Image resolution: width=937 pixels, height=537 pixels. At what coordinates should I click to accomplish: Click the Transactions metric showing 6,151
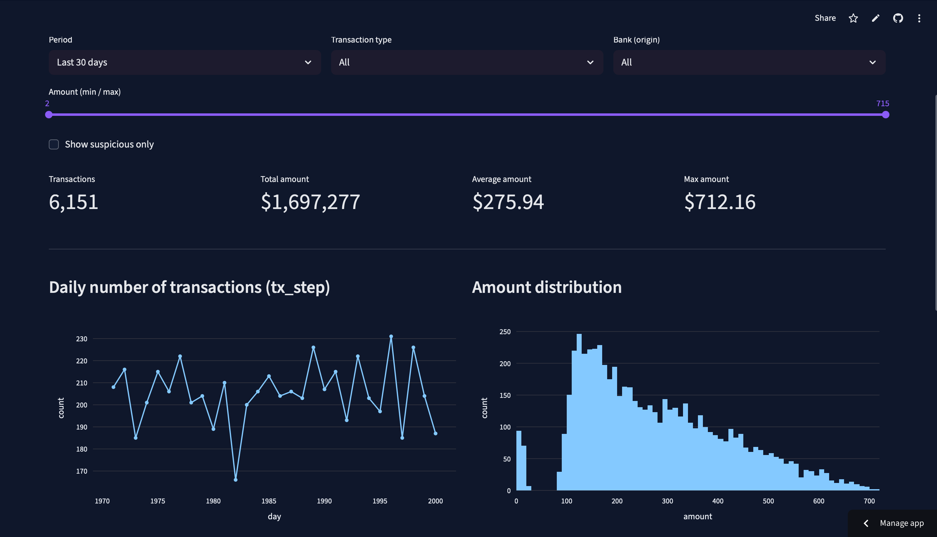pyautogui.click(x=73, y=201)
